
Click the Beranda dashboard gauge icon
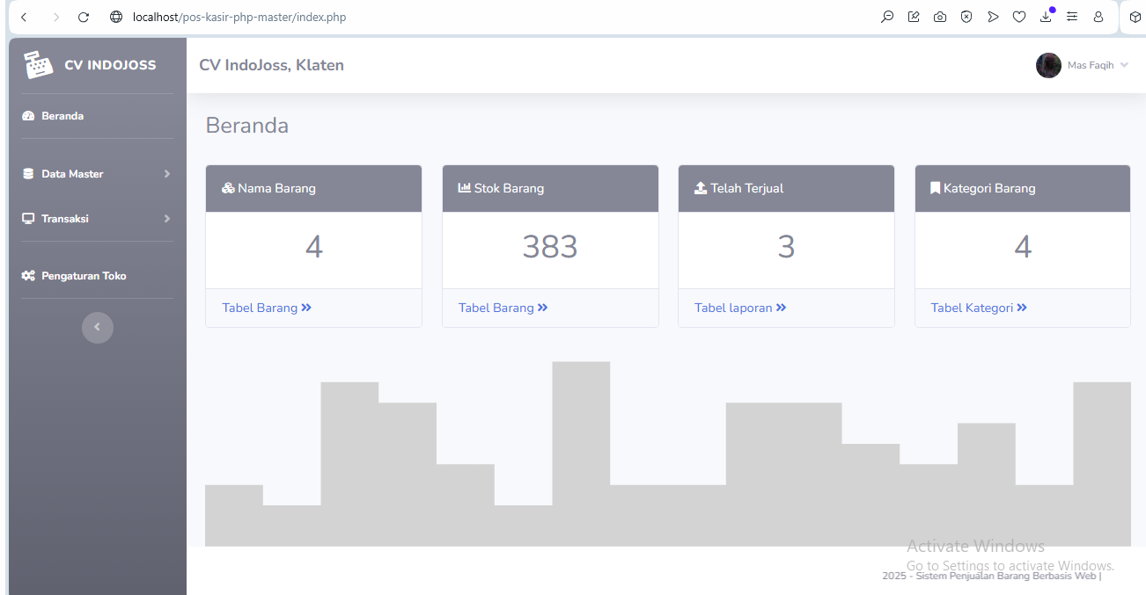pos(28,116)
